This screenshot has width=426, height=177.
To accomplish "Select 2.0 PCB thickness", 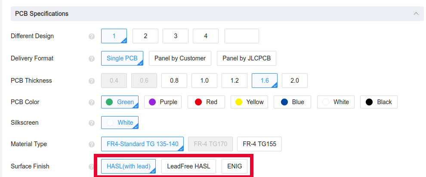I will click(x=295, y=81).
